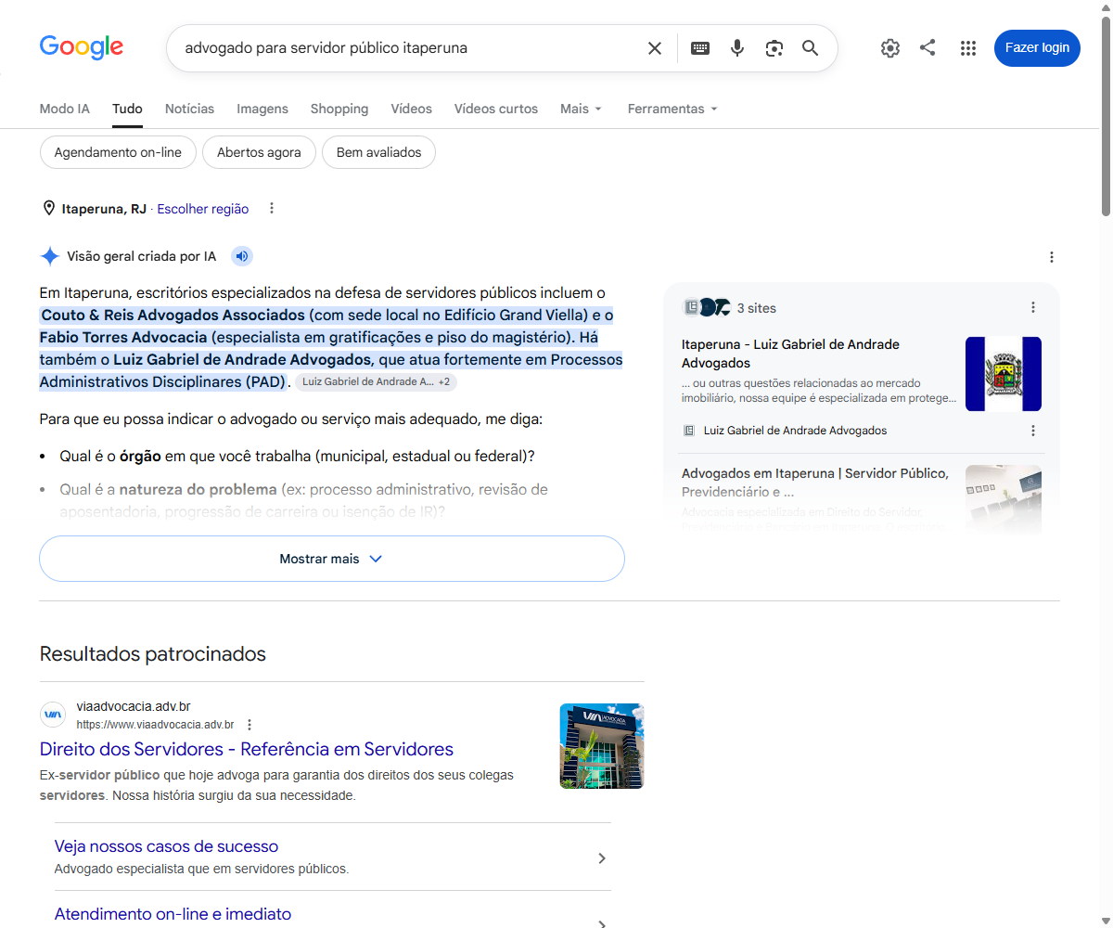Click the Itaperuna flag thumbnail
Image resolution: width=1113 pixels, height=928 pixels.
(x=1004, y=374)
